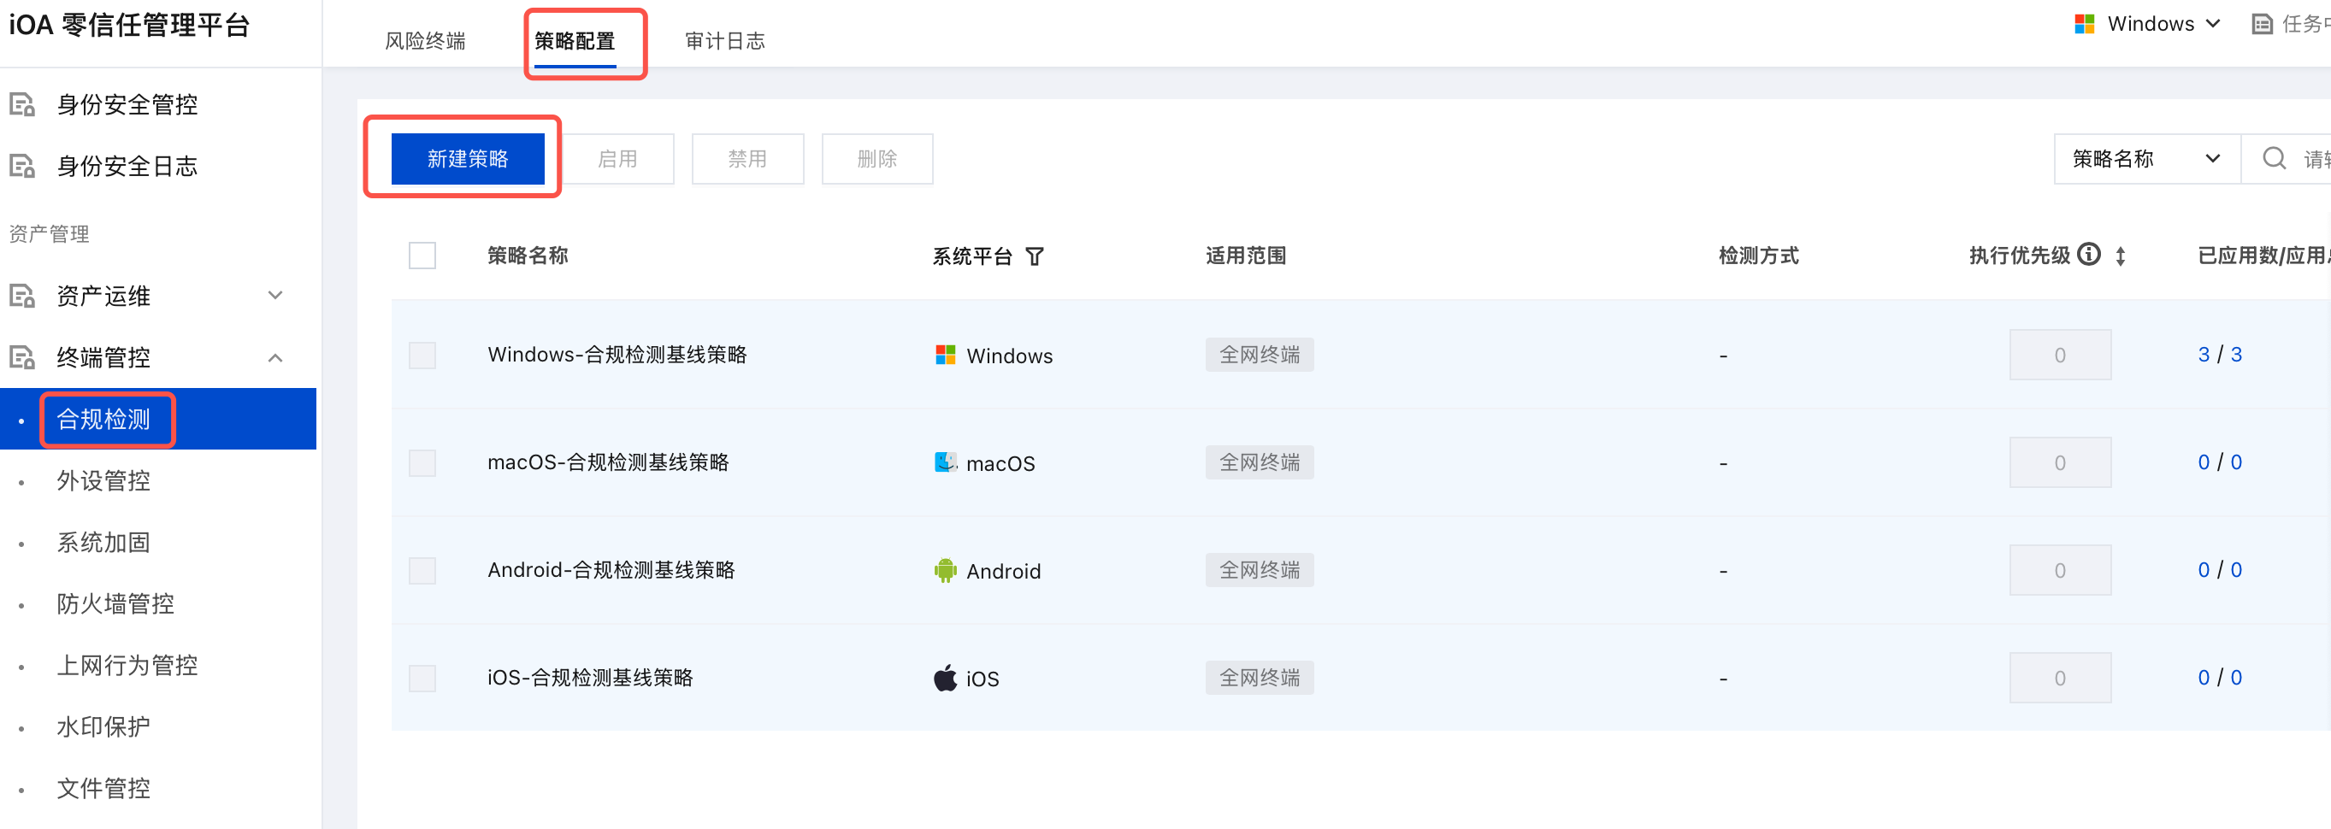This screenshot has height=829, width=2331.
Task: Check the iOS-合规检测基线策略 row checkbox
Action: [x=422, y=678]
